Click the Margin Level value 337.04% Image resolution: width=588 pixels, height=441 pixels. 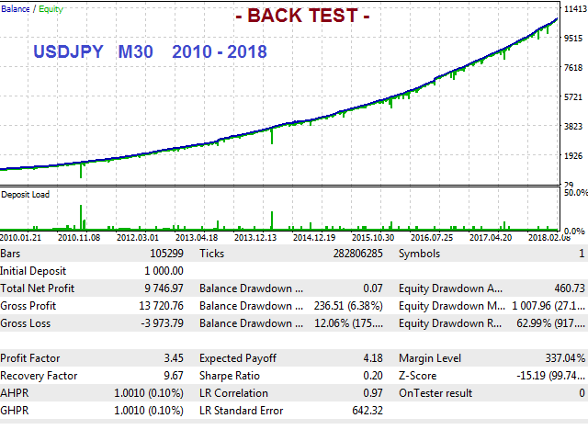coord(561,358)
